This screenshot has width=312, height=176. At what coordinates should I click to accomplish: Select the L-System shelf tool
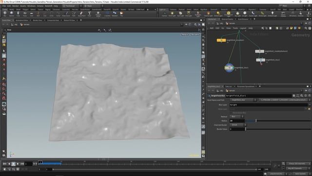pos(107,14)
